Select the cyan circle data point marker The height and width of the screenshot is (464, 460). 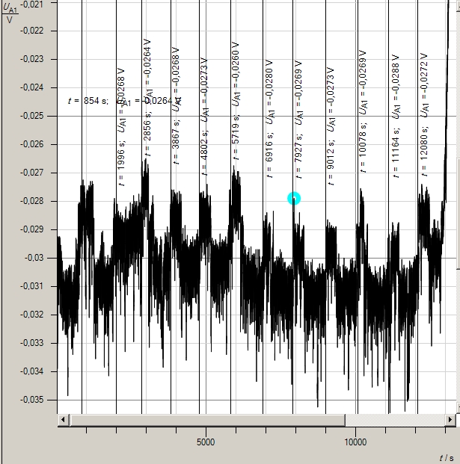(x=294, y=198)
